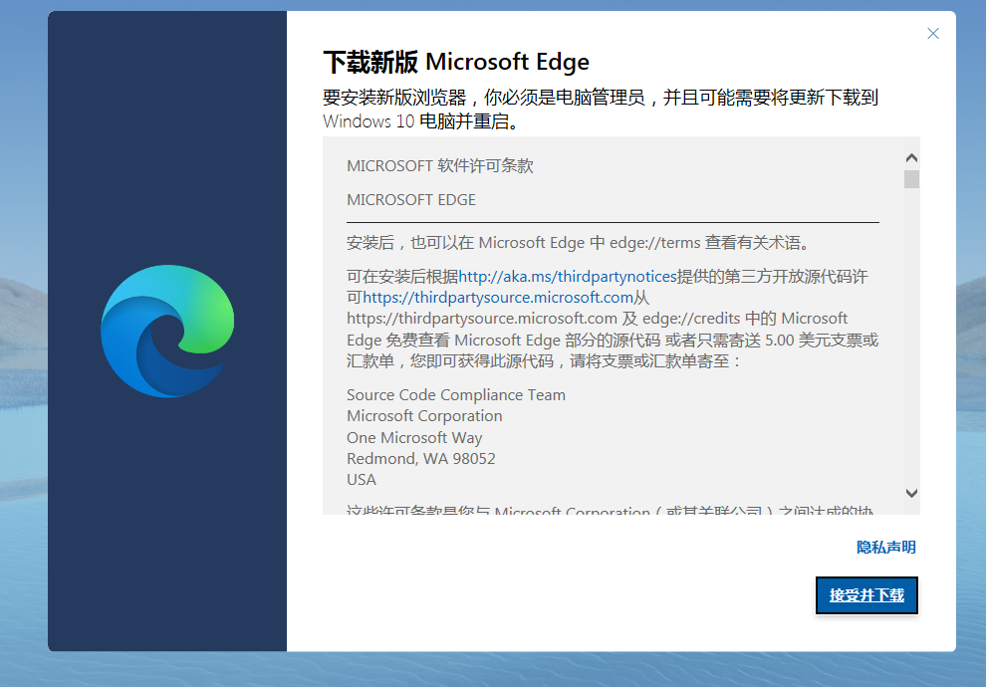The image size is (986, 687).
Task: Click the edge://terms sentence
Action: click(580, 243)
